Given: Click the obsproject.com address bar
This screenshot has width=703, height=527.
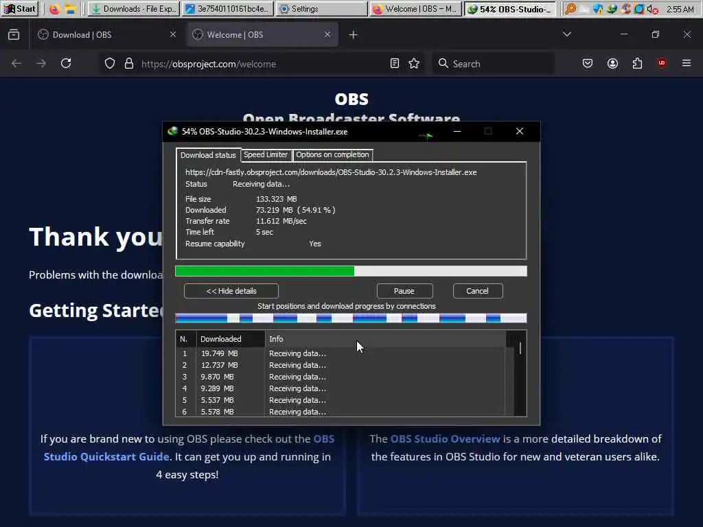Looking at the screenshot, I should tap(260, 64).
